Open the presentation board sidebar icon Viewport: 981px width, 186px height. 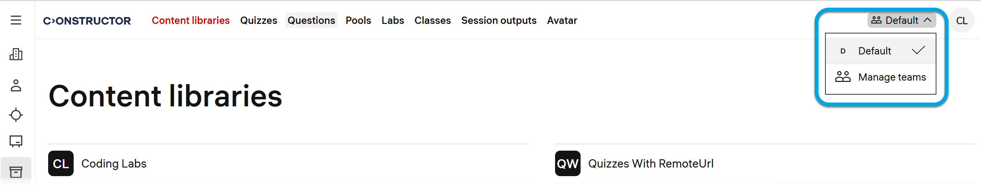point(16,141)
